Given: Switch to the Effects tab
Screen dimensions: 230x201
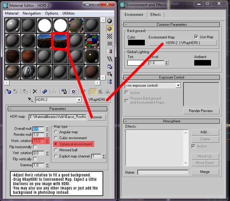Looking at the screenshot, I should click(155, 15).
